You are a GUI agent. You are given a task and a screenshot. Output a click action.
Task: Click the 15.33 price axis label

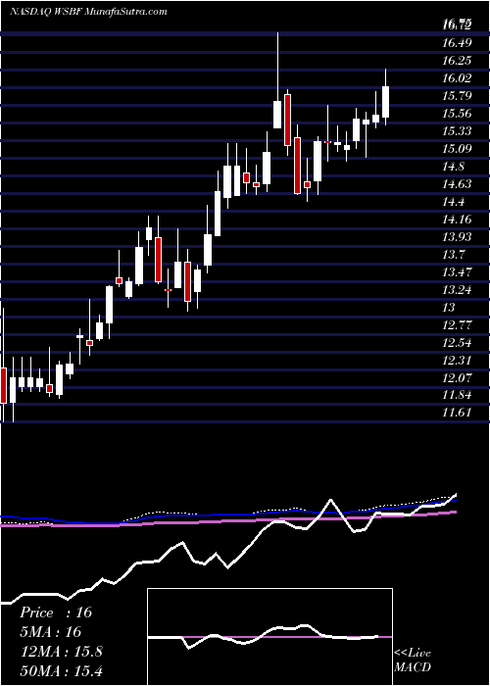pos(458,131)
